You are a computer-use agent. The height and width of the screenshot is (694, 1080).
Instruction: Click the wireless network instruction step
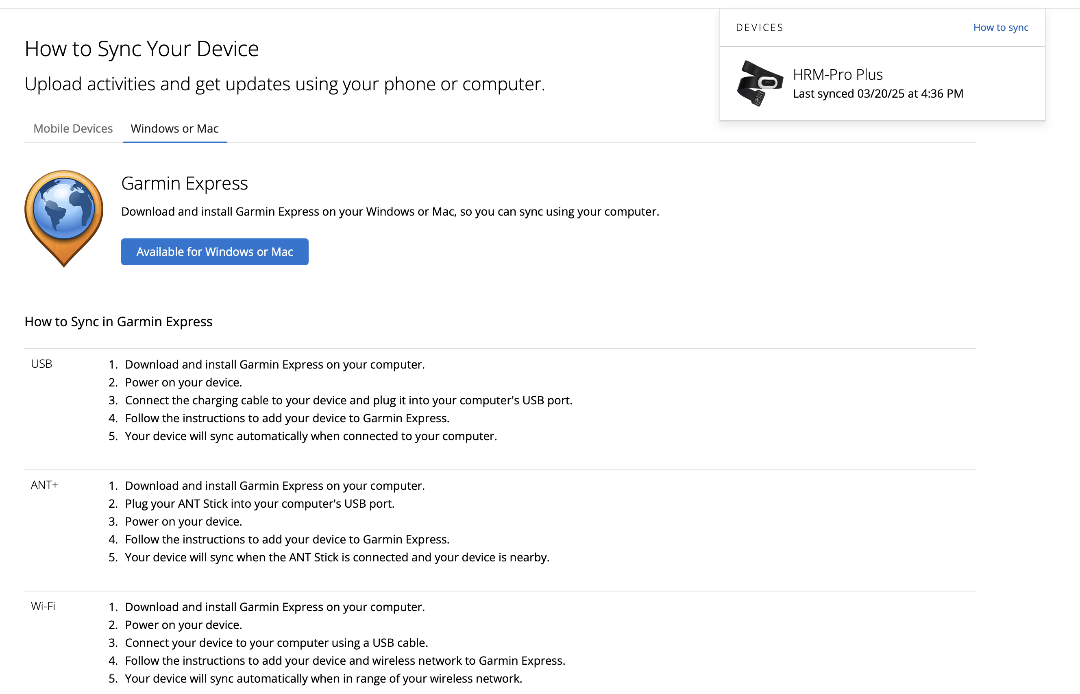(344, 661)
